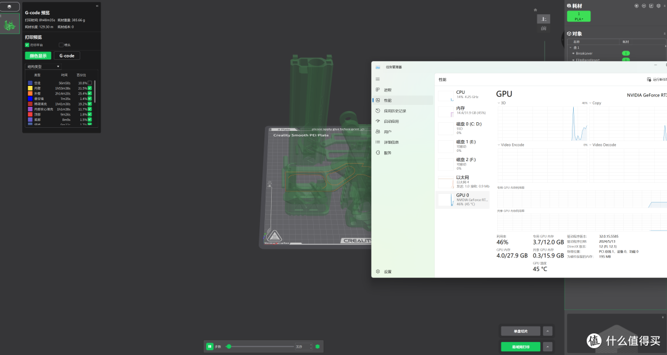Click the 名称 column header
The width and height of the screenshot is (667, 355).
[576, 41]
